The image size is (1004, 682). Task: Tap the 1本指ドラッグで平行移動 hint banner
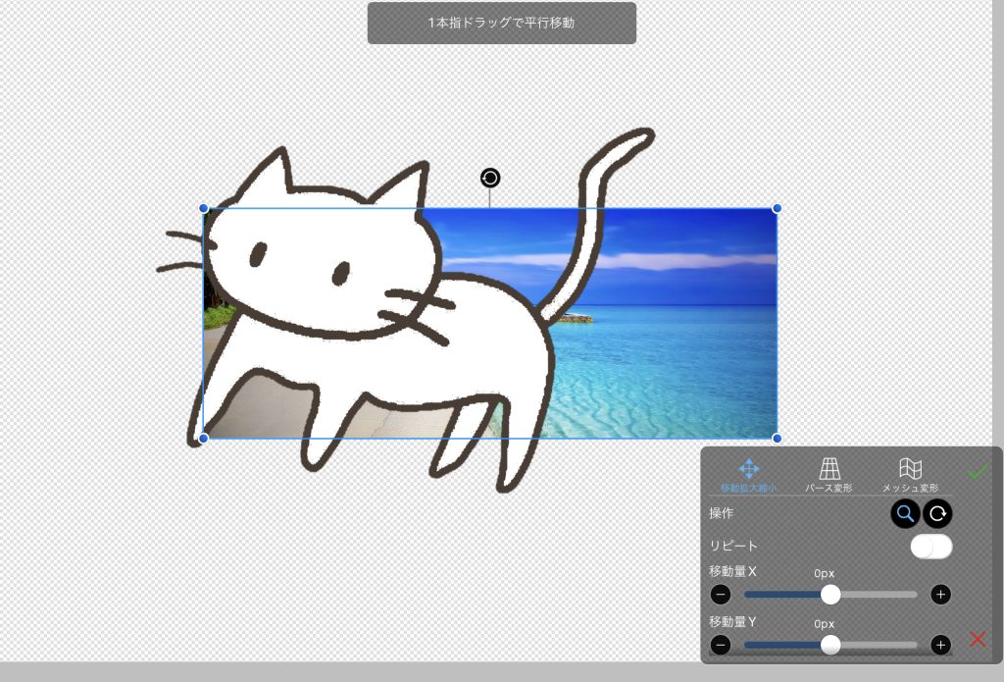[502, 23]
